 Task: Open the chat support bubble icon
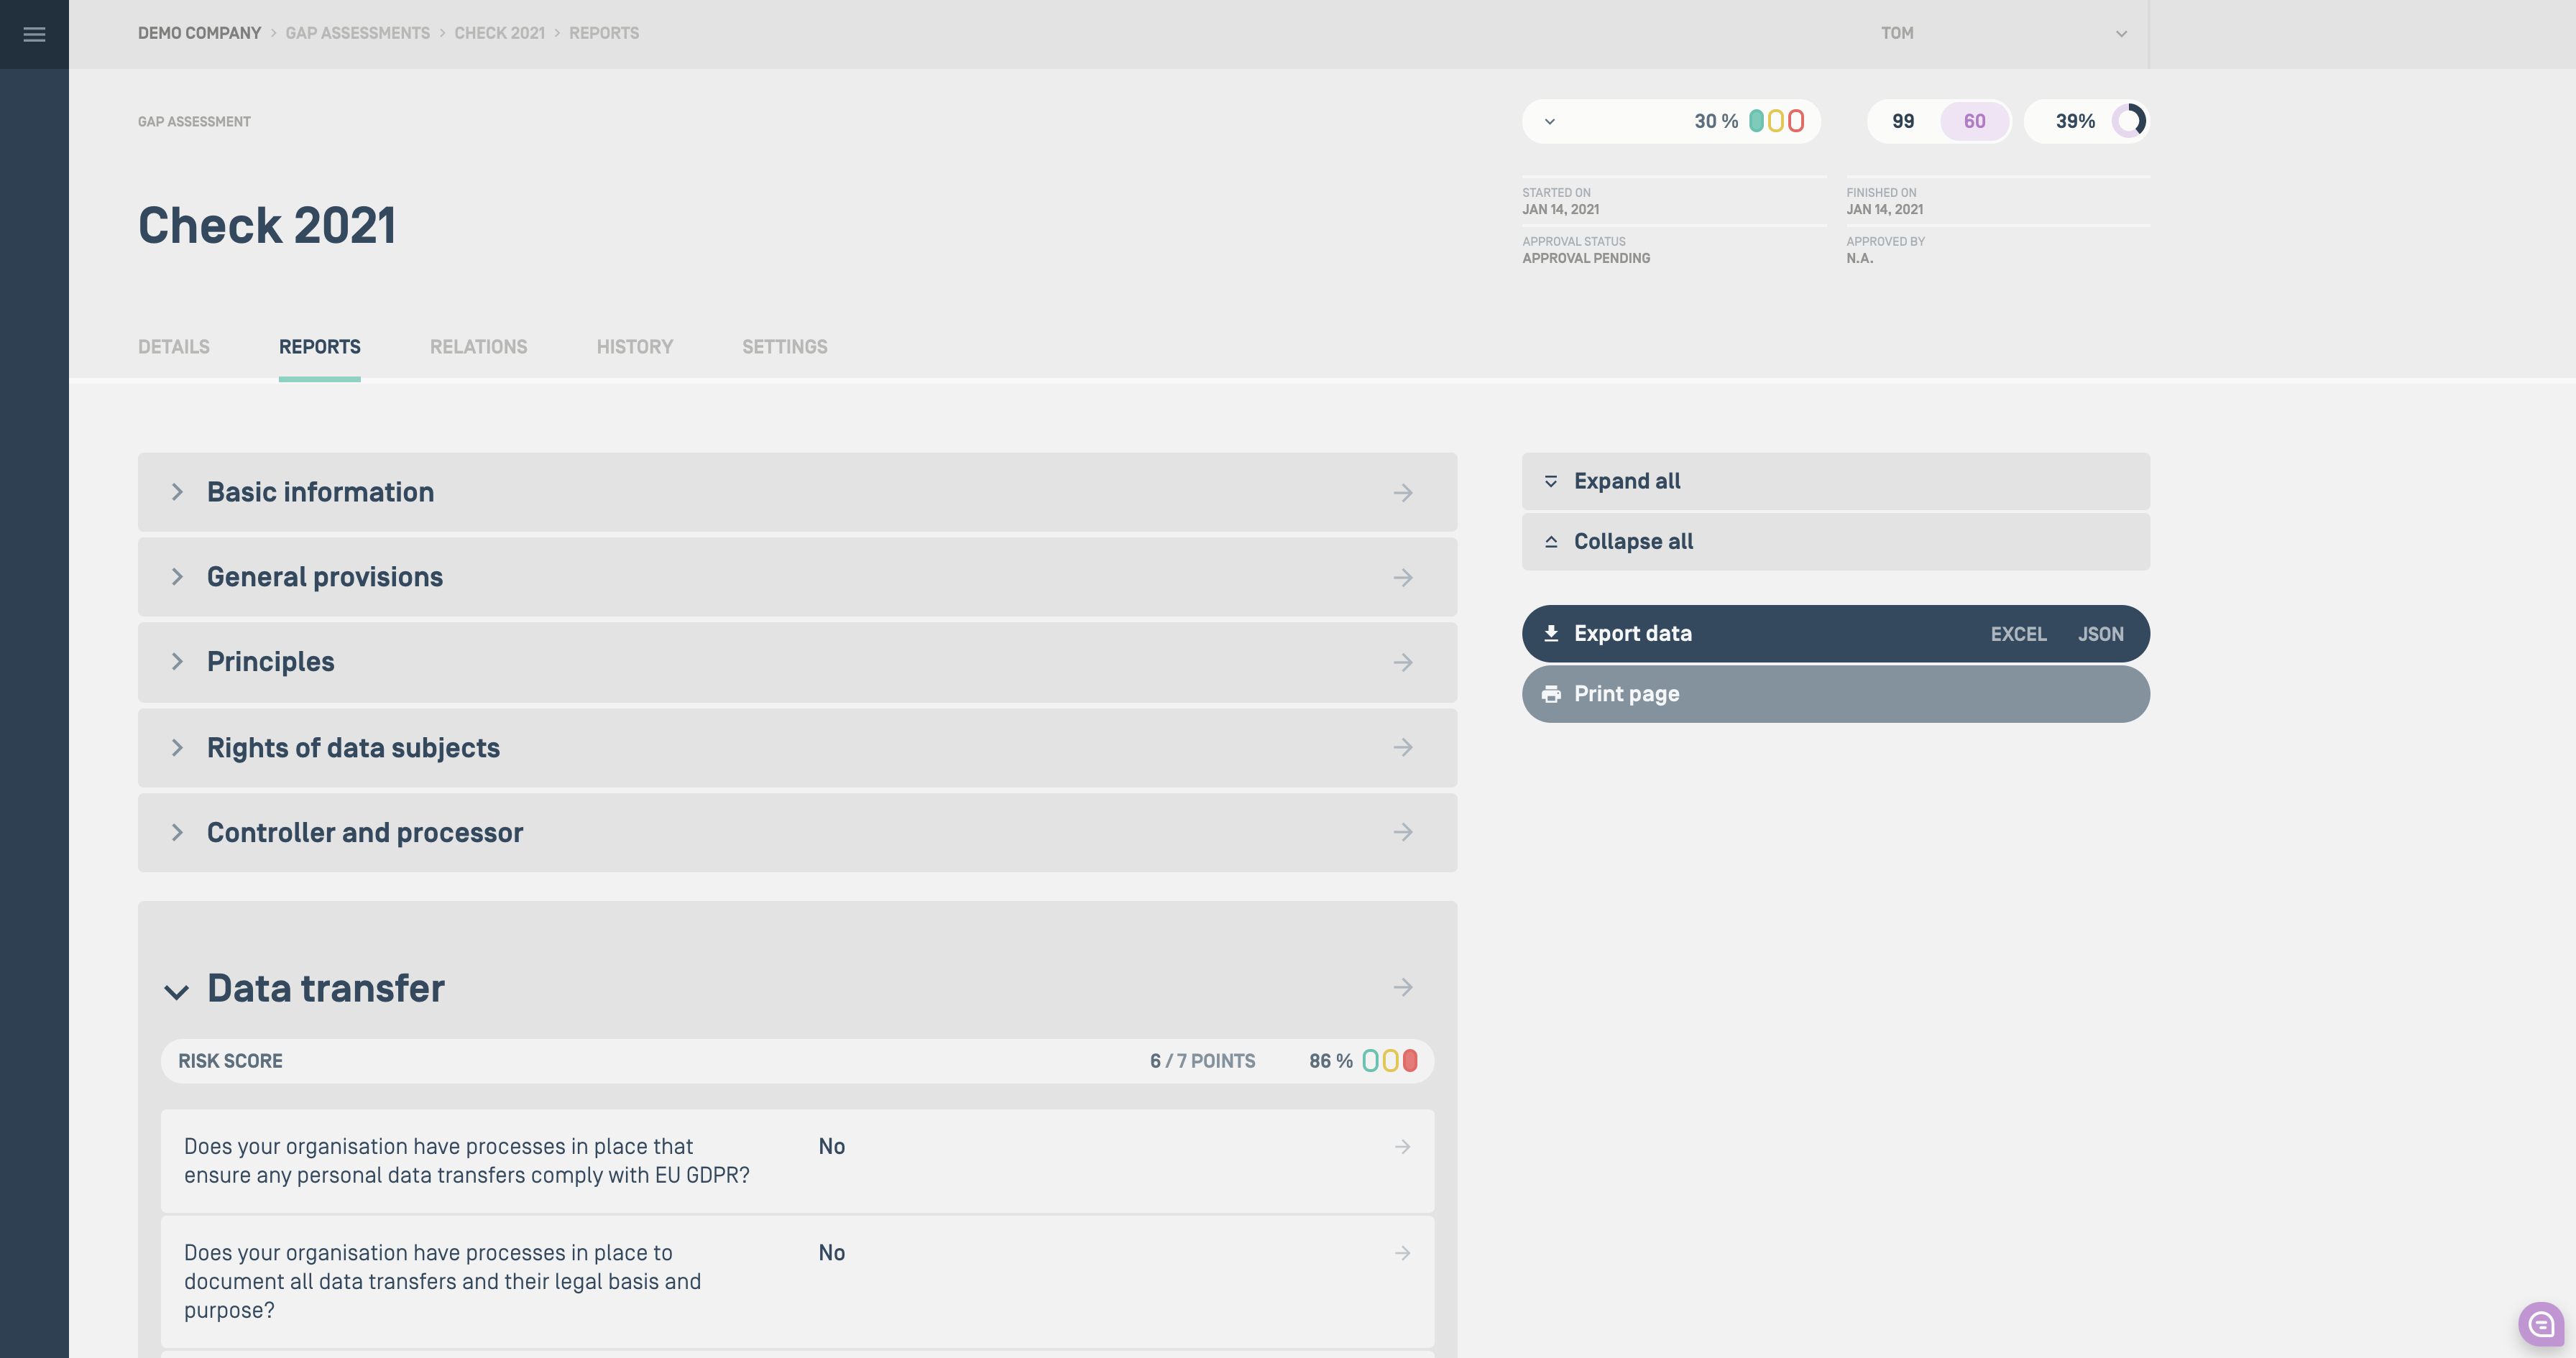pos(2541,1324)
